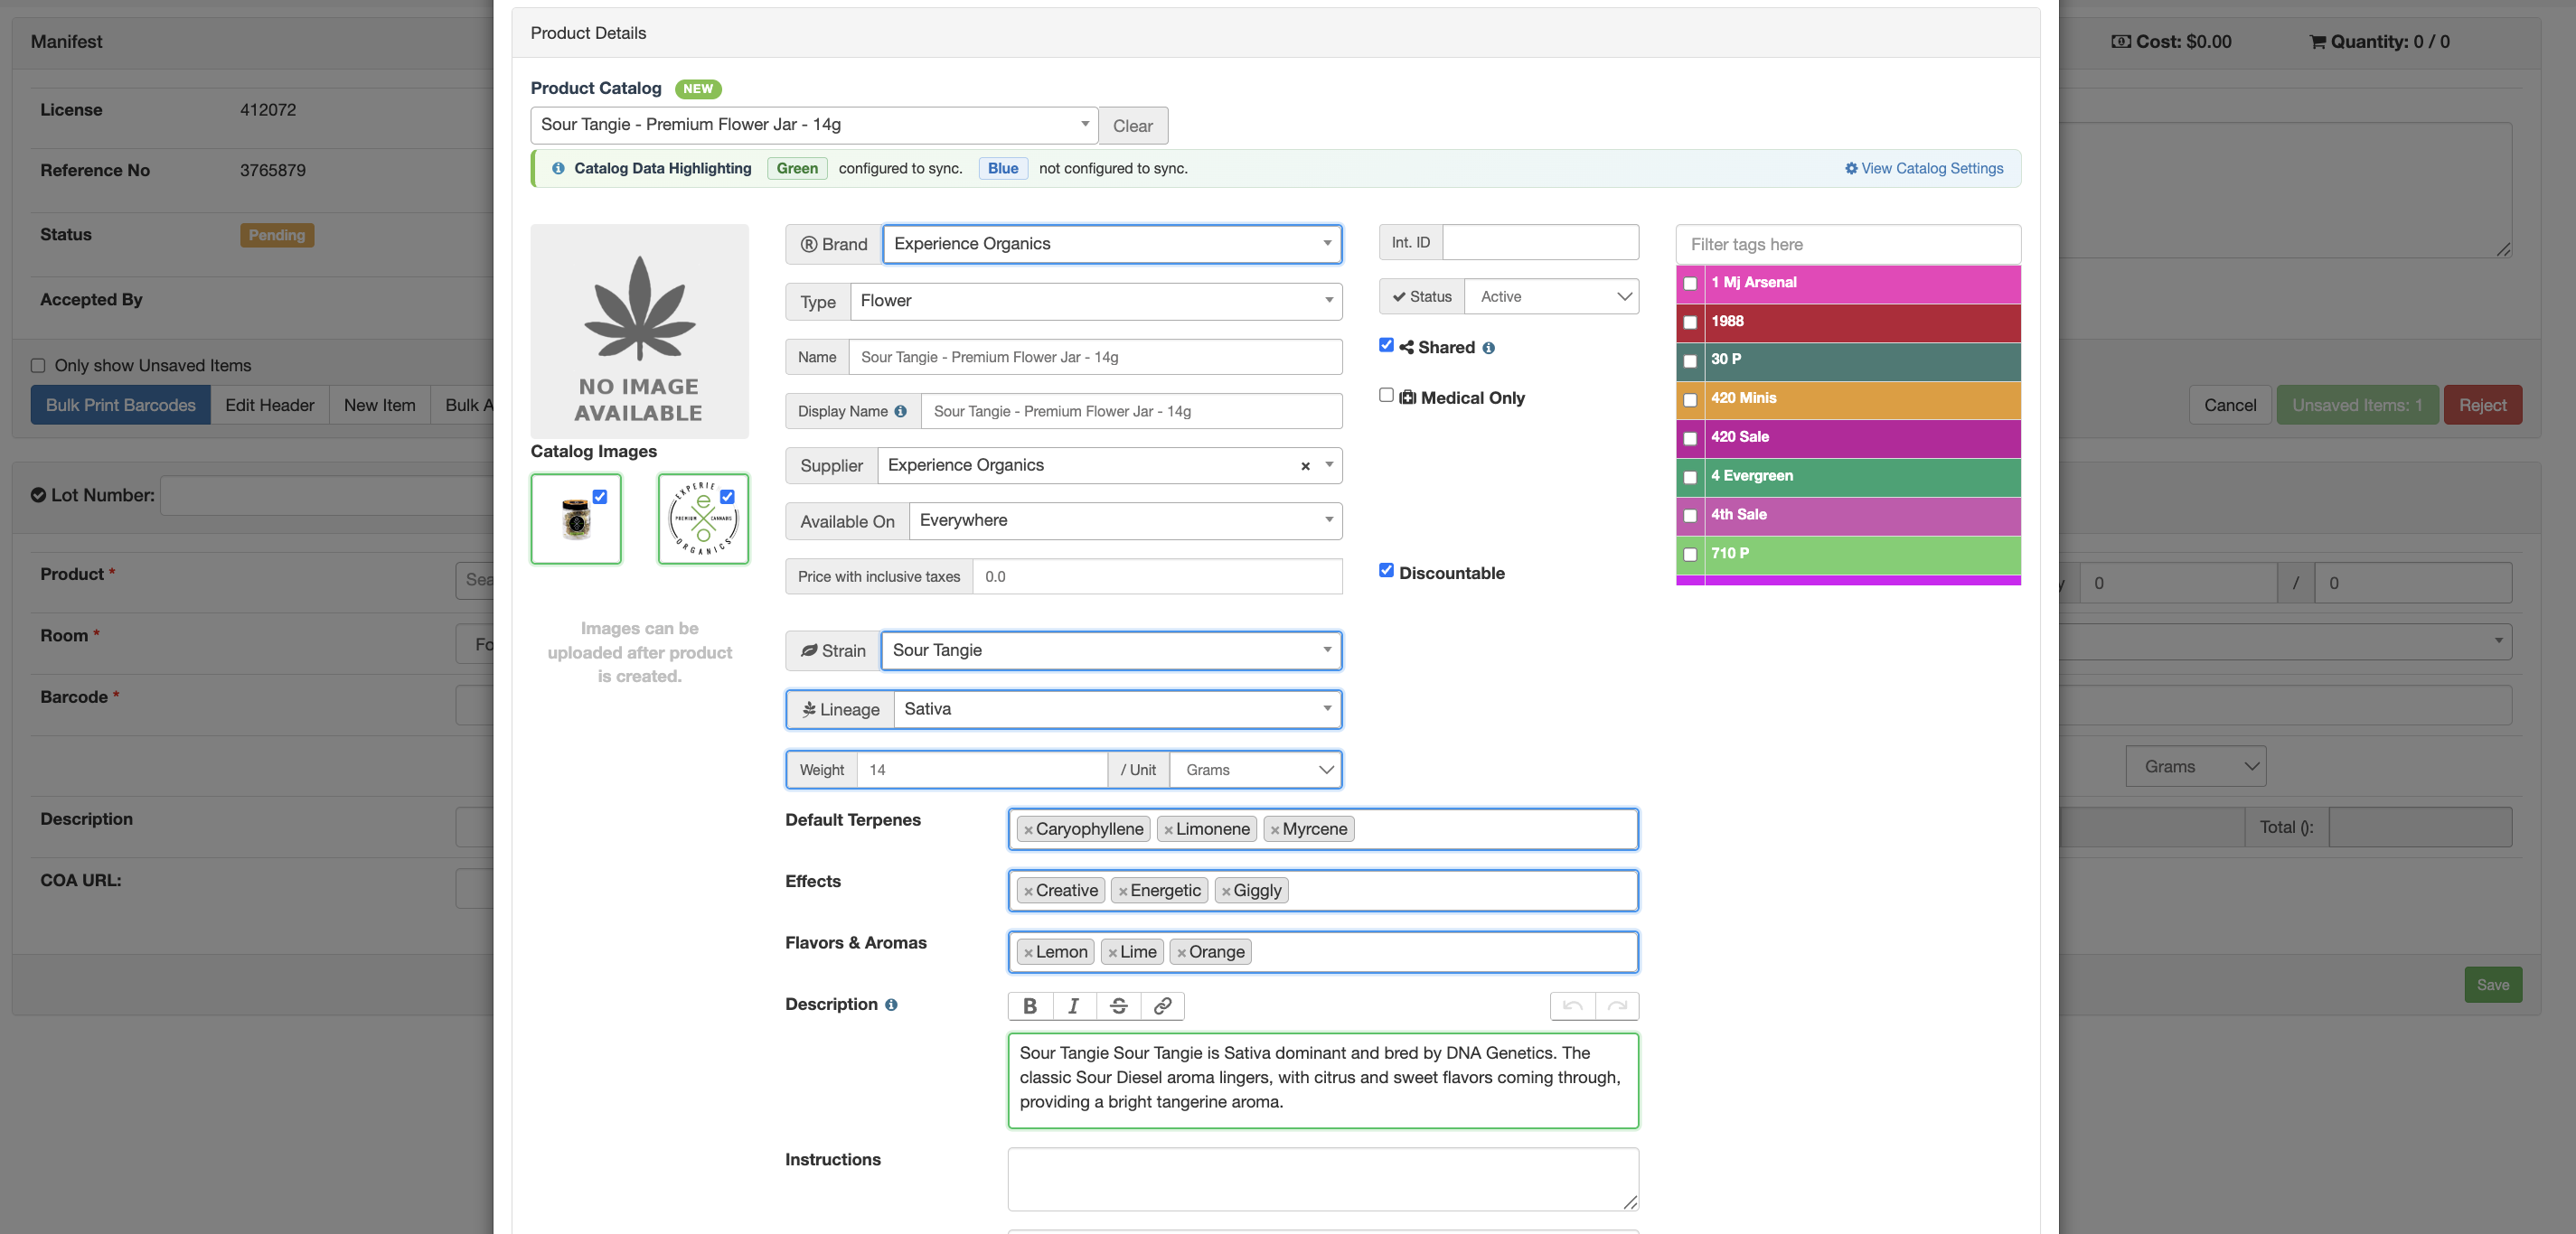The image size is (2576, 1234).
Task: Check the 420 Minis tag checkbox
Action: 1690,399
